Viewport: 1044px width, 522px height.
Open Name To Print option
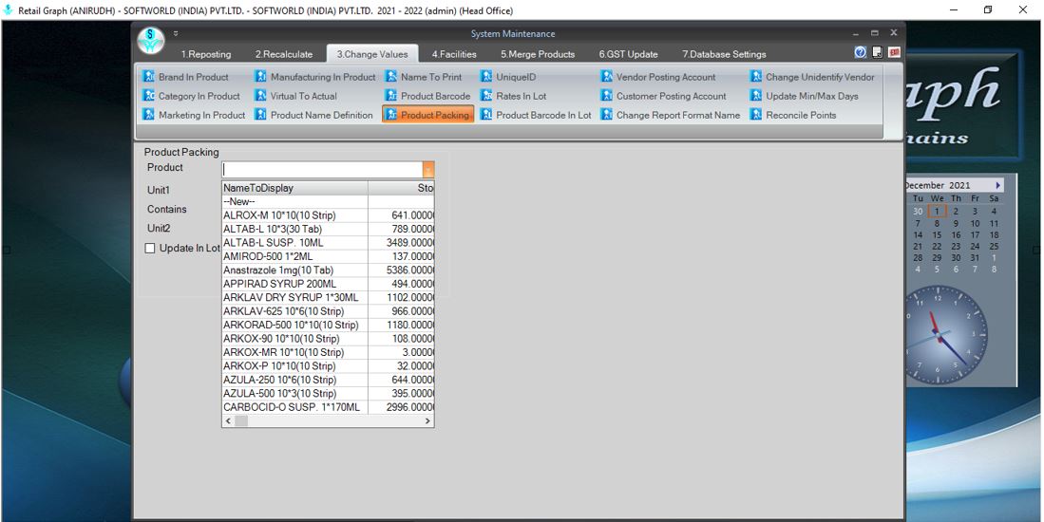click(424, 77)
